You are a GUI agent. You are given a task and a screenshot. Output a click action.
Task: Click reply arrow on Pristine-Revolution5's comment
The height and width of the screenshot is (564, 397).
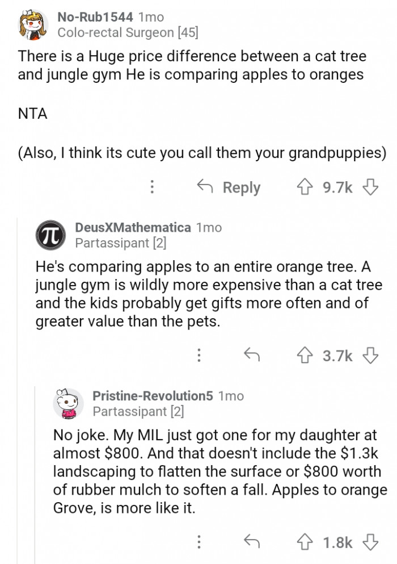pyautogui.click(x=251, y=542)
